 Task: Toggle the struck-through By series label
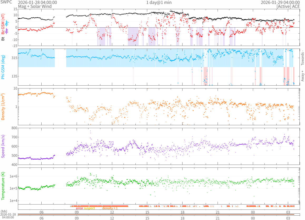[x=7, y=23]
